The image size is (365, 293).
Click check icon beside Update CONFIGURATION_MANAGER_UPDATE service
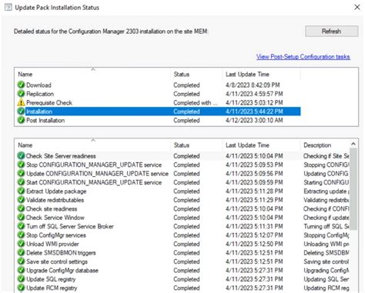tap(21, 173)
